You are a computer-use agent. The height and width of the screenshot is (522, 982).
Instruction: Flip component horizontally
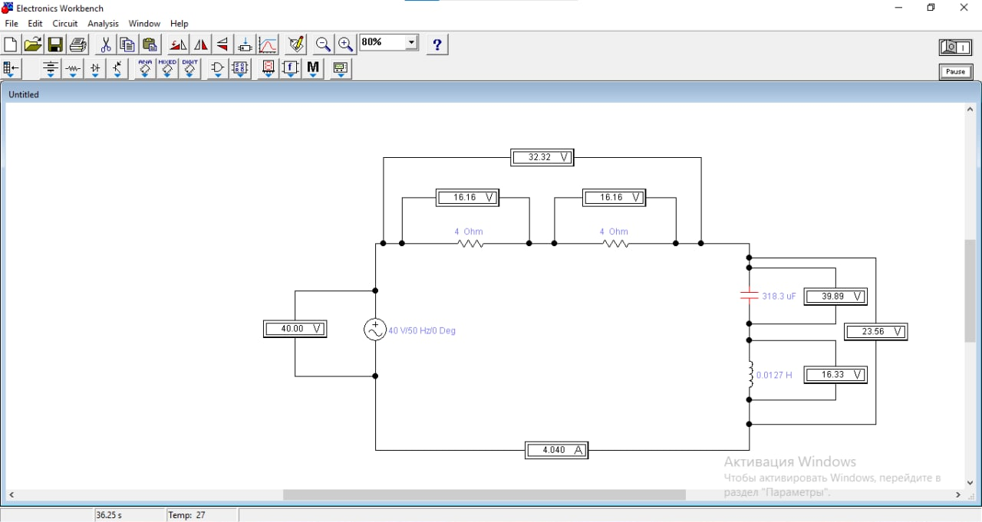(x=200, y=44)
